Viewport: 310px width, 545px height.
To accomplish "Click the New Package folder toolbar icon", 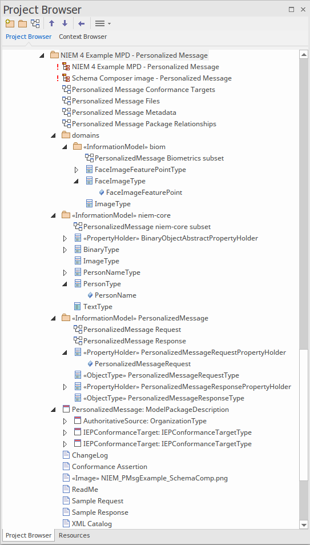I will (23, 23).
